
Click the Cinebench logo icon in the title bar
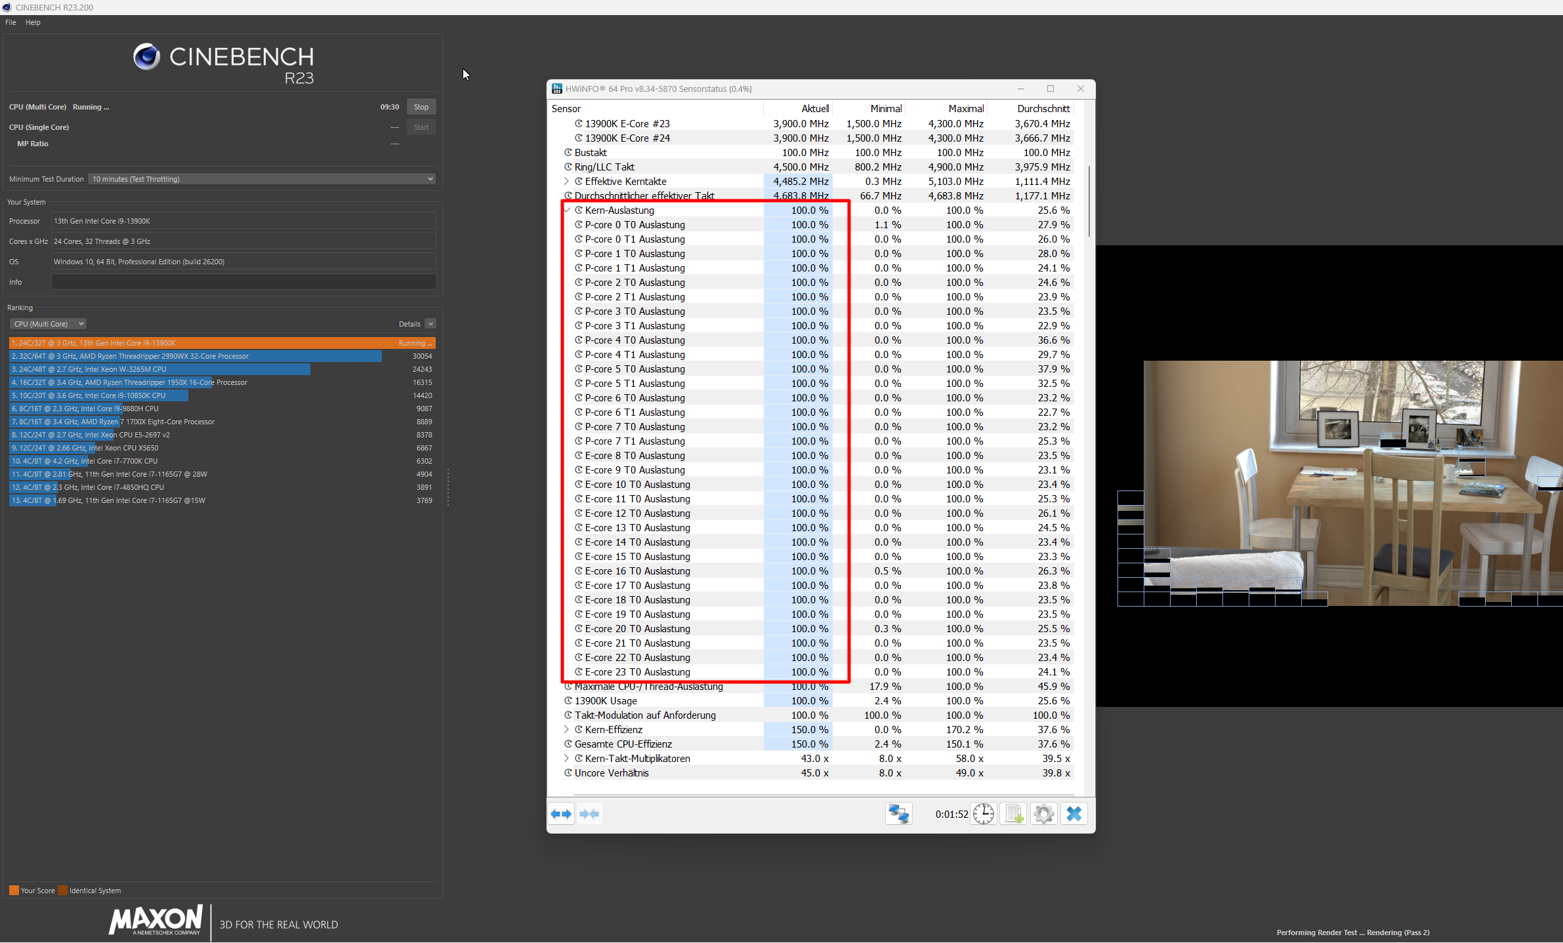[7, 7]
